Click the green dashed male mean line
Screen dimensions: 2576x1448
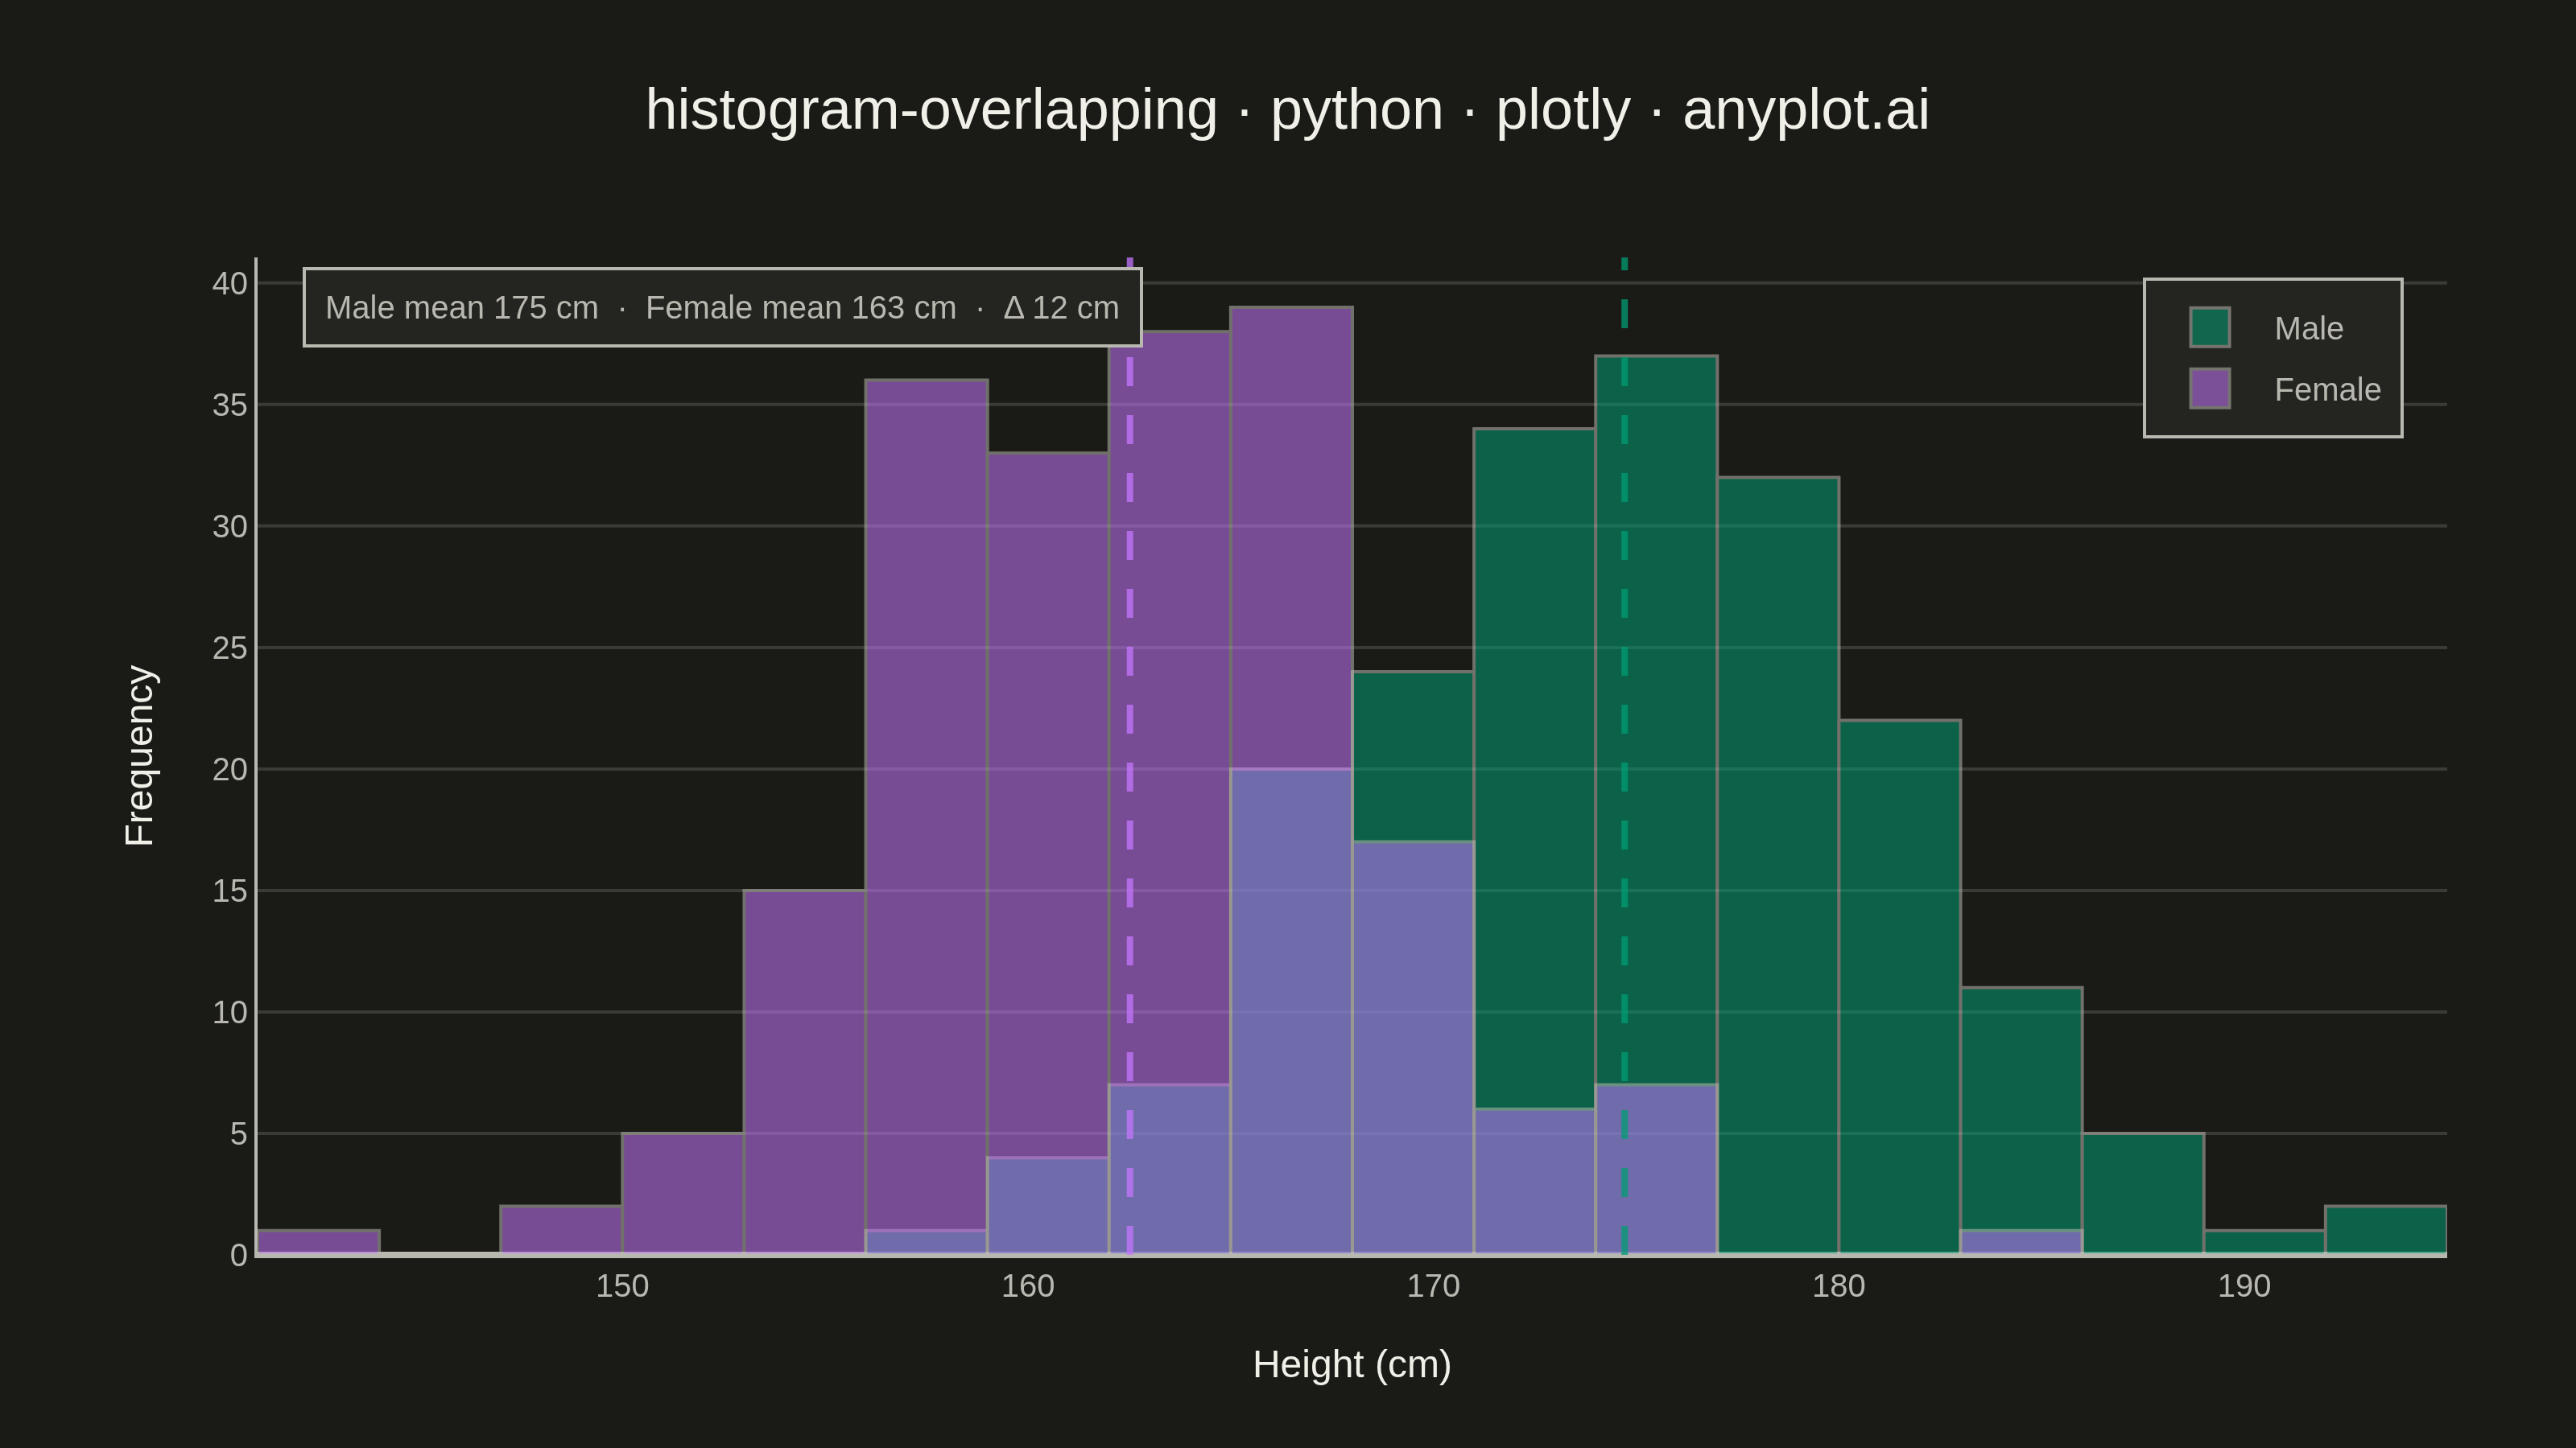(x=1624, y=755)
